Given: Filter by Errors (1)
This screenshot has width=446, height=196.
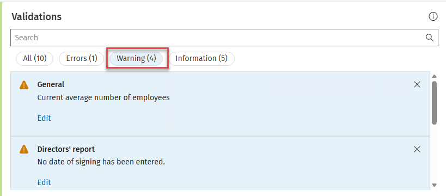Looking at the screenshot, I should (x=81, y=59).
